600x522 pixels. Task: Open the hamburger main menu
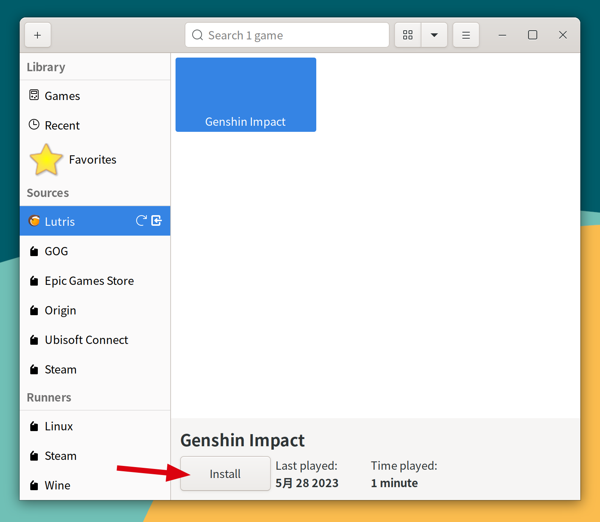coord(466,35)
